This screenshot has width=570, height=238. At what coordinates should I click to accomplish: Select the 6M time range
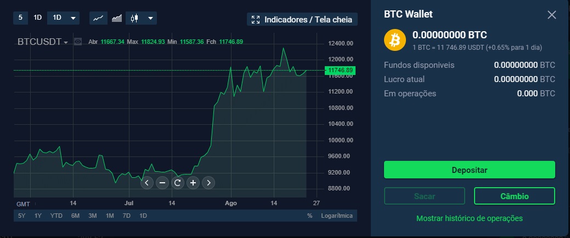click(75, 216)
